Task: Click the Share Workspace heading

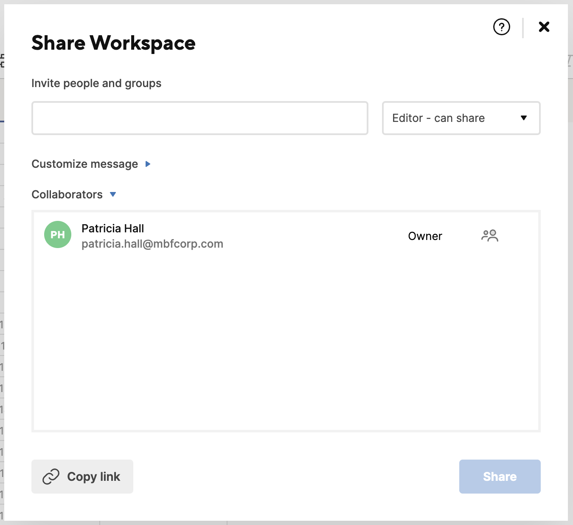Action: coord(113,42)
